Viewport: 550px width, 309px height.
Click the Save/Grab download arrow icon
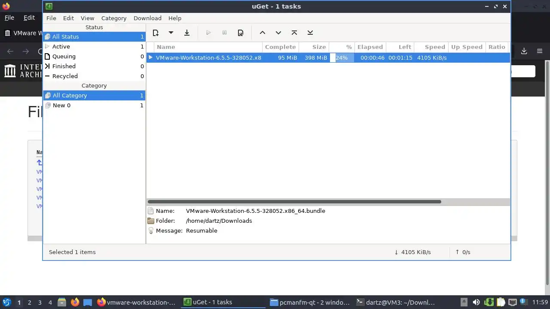click(187, 33)
